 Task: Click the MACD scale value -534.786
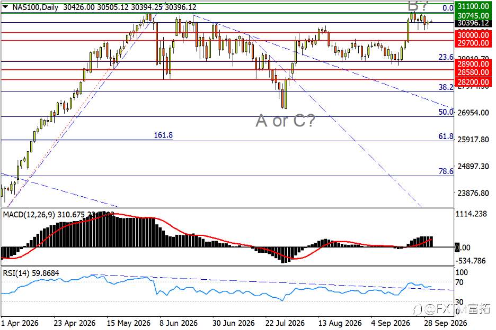(x=471, y=261)
